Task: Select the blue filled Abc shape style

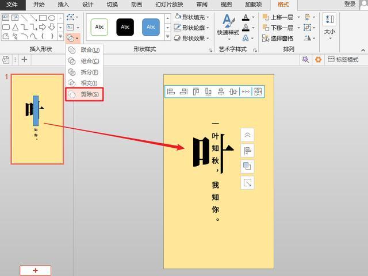Action: click(x=151, y=27)
